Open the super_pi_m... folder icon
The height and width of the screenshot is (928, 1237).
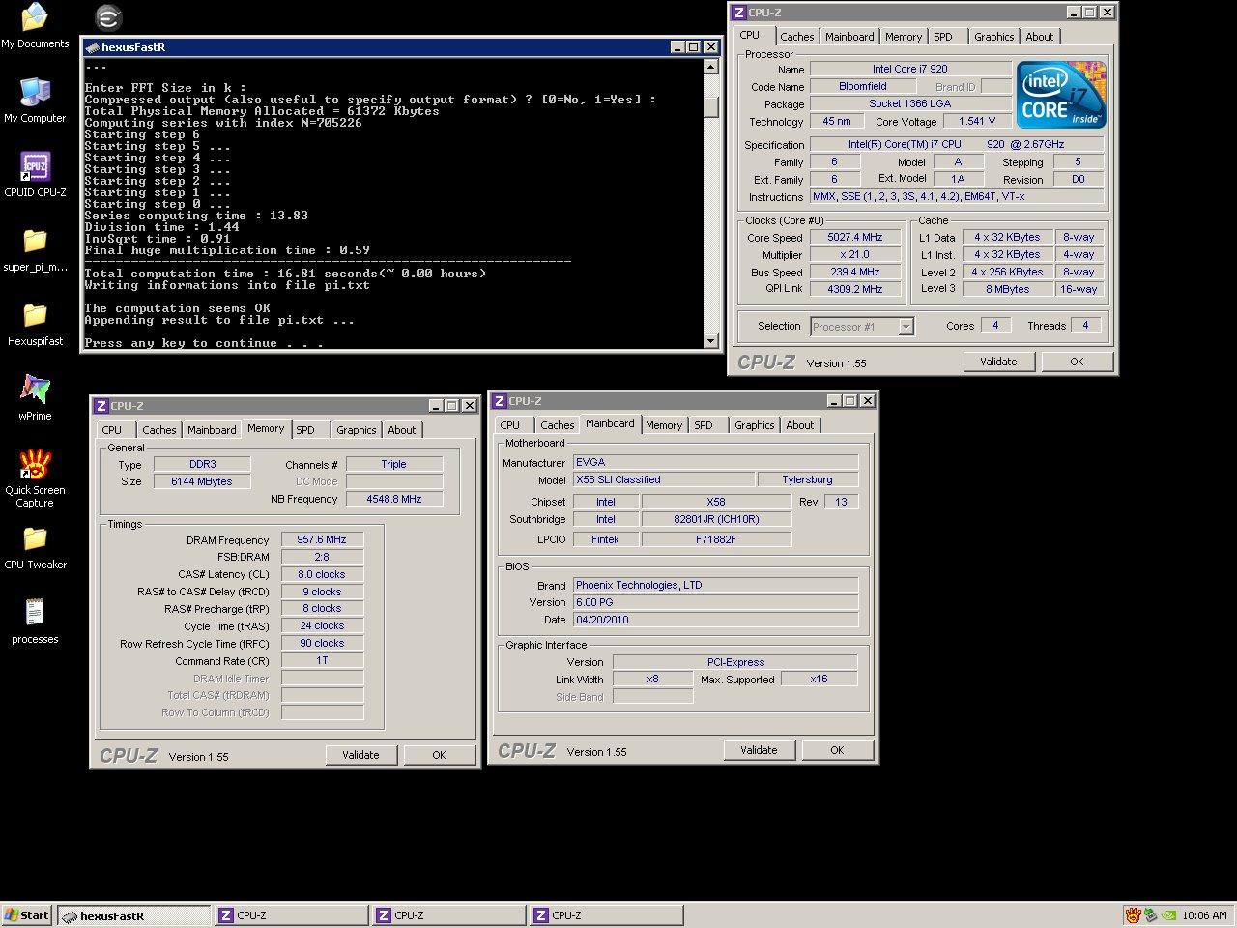(x=35, y=249)
